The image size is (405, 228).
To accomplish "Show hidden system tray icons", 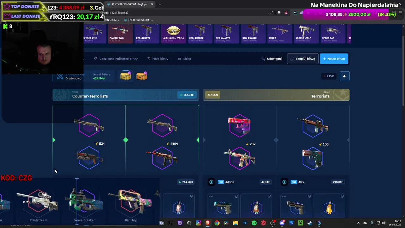I will coord(358,223).
